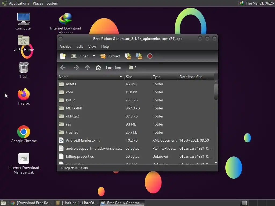The width and height of the screenshot is (275, 206).
Task: Click the red Stop toolbar icon
Action: 150,56
